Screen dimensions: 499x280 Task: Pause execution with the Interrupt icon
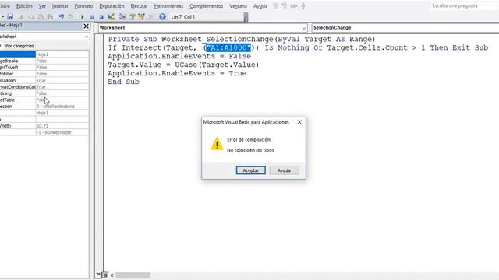tap(92, 17)
